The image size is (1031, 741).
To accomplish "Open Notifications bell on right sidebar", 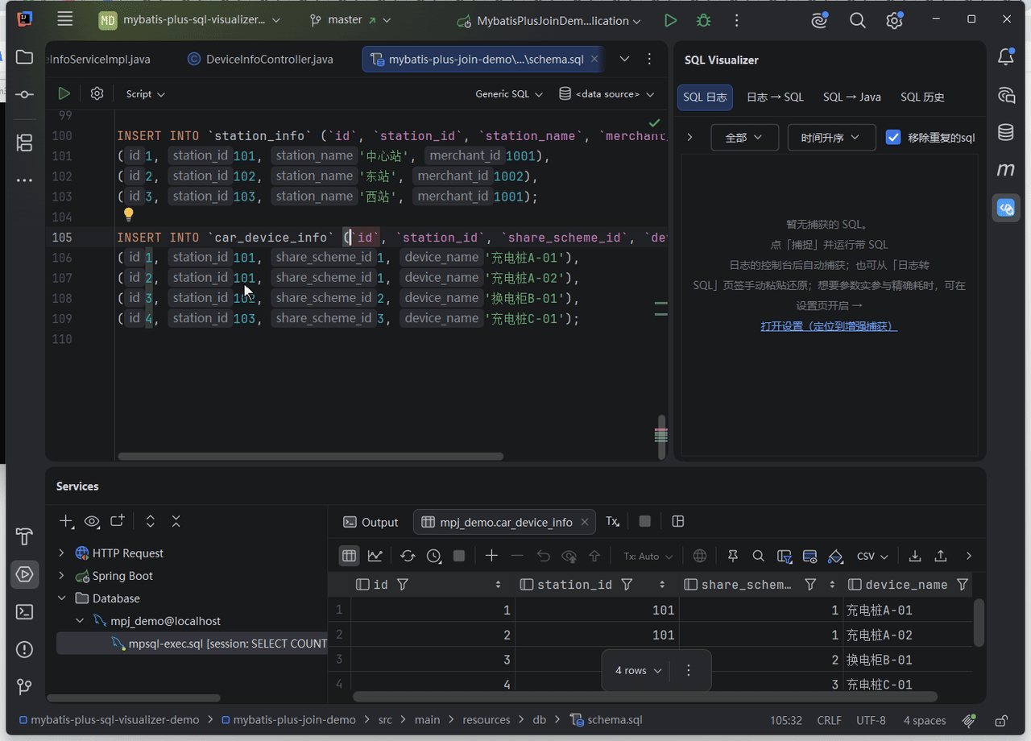I will pyautogui.click(x=1006, y=57).
